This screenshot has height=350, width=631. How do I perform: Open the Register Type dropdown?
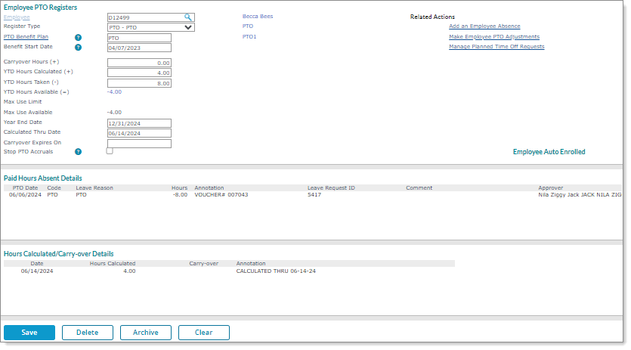tap(150, 27)
